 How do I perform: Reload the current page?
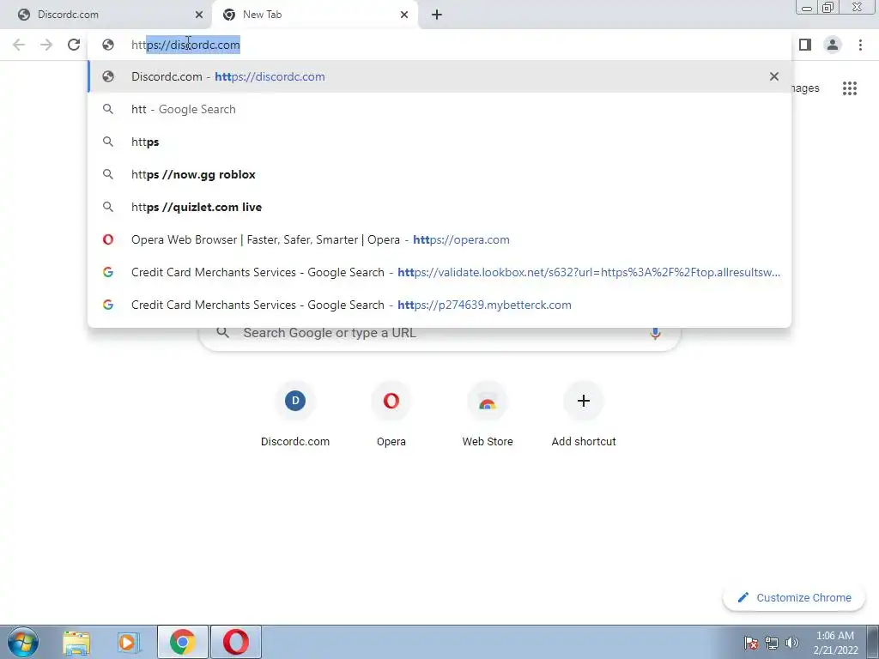(74, 45)
